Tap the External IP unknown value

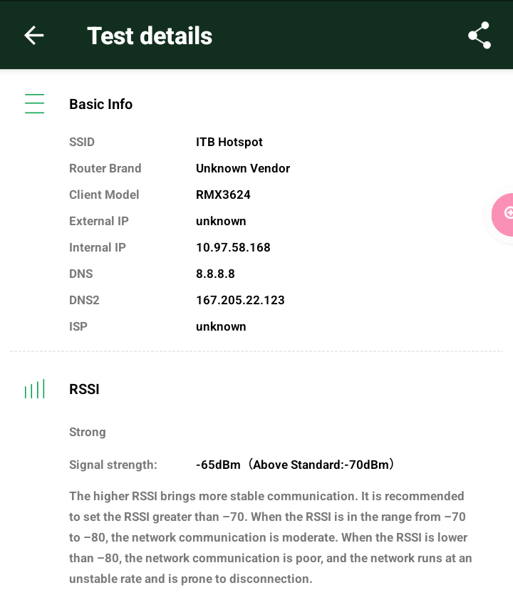221,221
